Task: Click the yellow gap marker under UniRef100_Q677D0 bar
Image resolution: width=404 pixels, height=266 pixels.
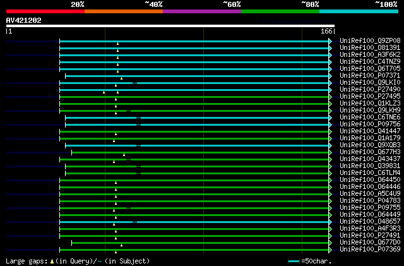Action: pyautogui.click(x=122, y=245)
